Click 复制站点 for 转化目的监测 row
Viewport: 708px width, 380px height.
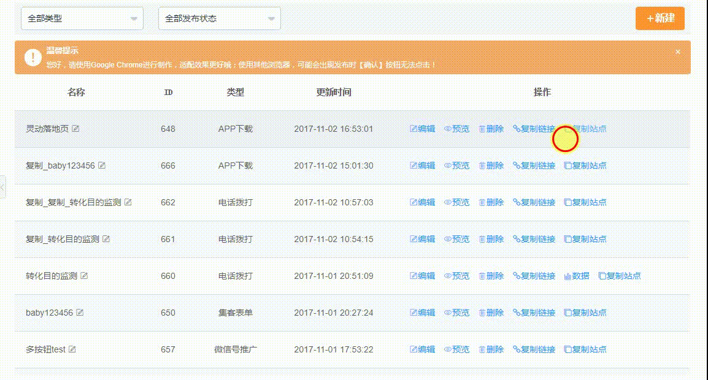pyautogui.click(x=620, y=276)
